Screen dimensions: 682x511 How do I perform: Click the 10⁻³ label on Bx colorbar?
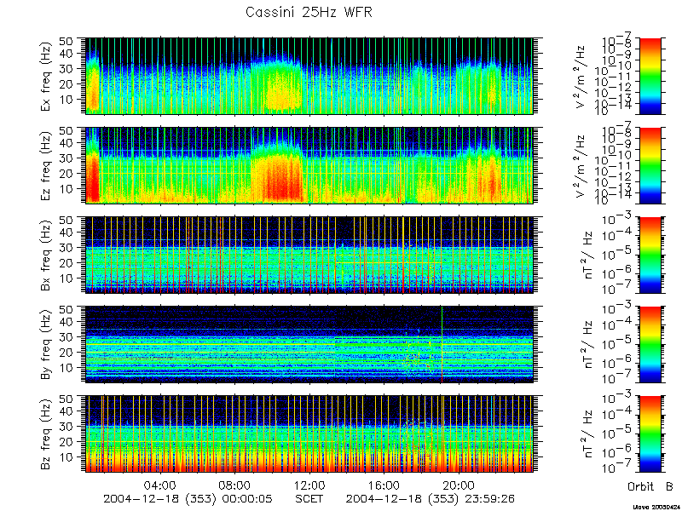pyautogui.click(x=617, y=219)
